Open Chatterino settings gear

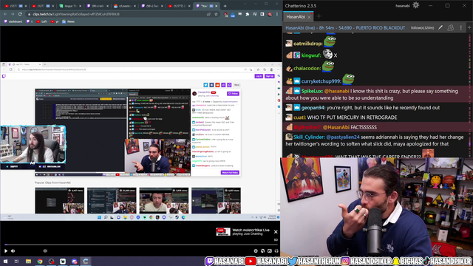pos(415,5)
